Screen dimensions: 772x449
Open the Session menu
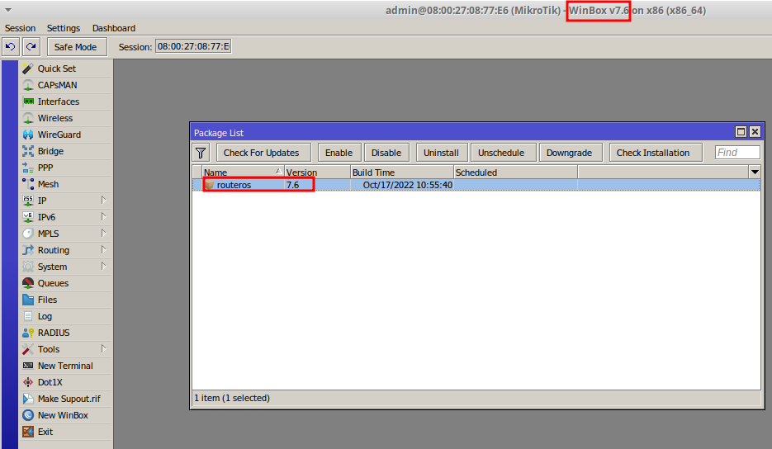coord(20,28)
